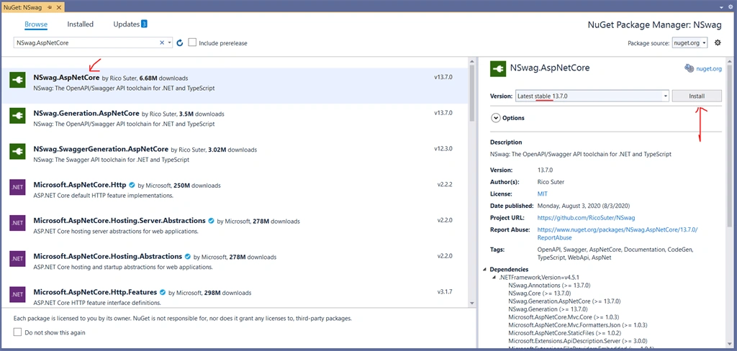The height and width of the screenshot is (351, 737).
Task: Click the nuget.org globe icon
Action: point(689,68)
